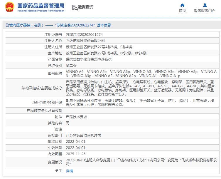
Task: Click the 管理类别 label
Action: point(55,66)
